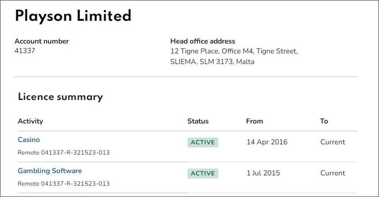Click the ACTIVE badge for Gambling Software
Screen dimensions: 379x197
(203, 173)
